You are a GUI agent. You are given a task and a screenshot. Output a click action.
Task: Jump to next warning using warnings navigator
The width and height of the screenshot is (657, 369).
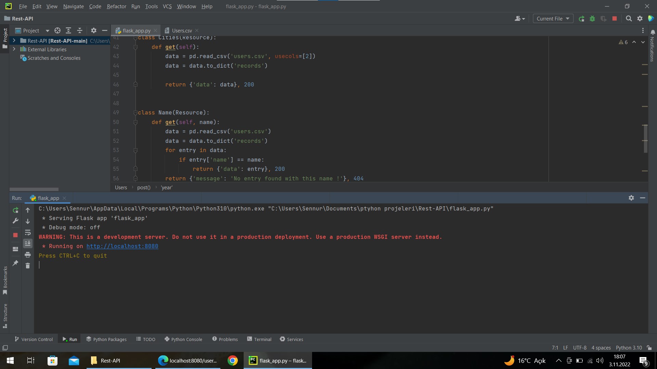(644, 42)
